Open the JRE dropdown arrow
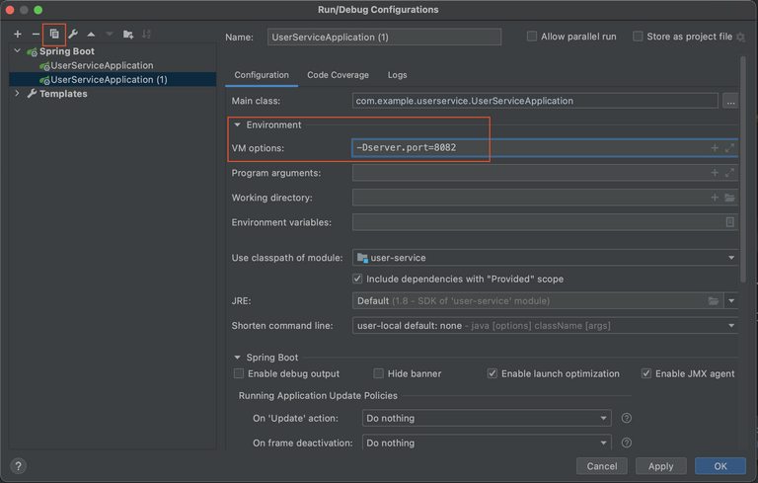 tap(731, 300)
